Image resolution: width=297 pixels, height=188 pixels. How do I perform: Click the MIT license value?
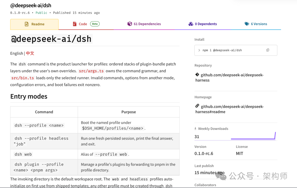point(240,154)
